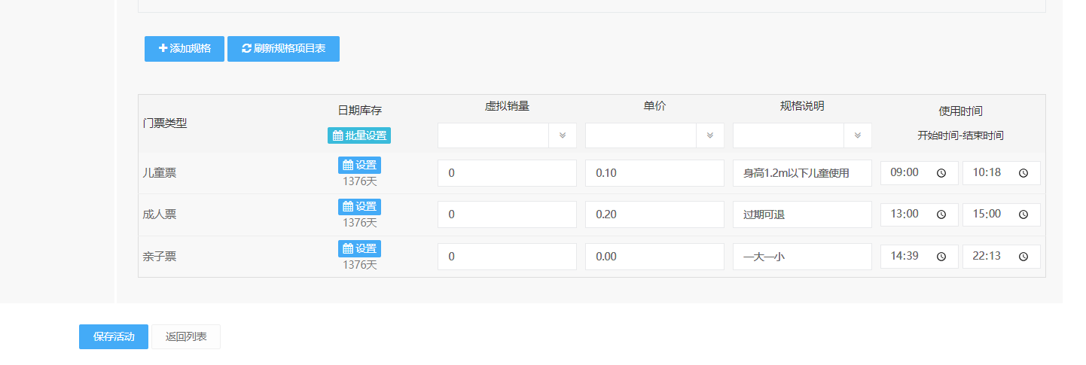Click 保存活动 save button
Image resolution: width=1086 pixels, height=365 pixels.
[114, 337]
